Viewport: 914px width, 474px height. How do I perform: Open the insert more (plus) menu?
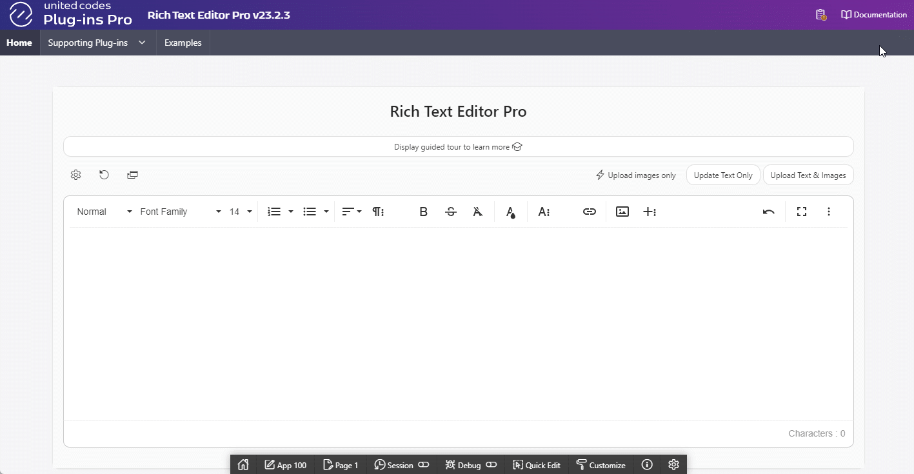point(650,212)
